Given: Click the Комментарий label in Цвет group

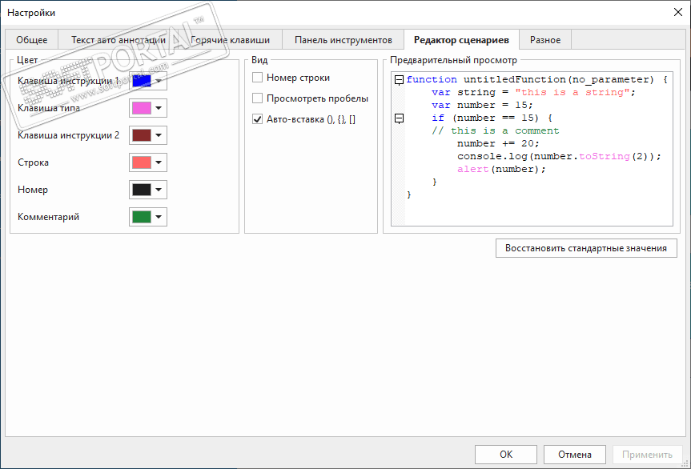Looking at the screenshot, I should [49, 217].
